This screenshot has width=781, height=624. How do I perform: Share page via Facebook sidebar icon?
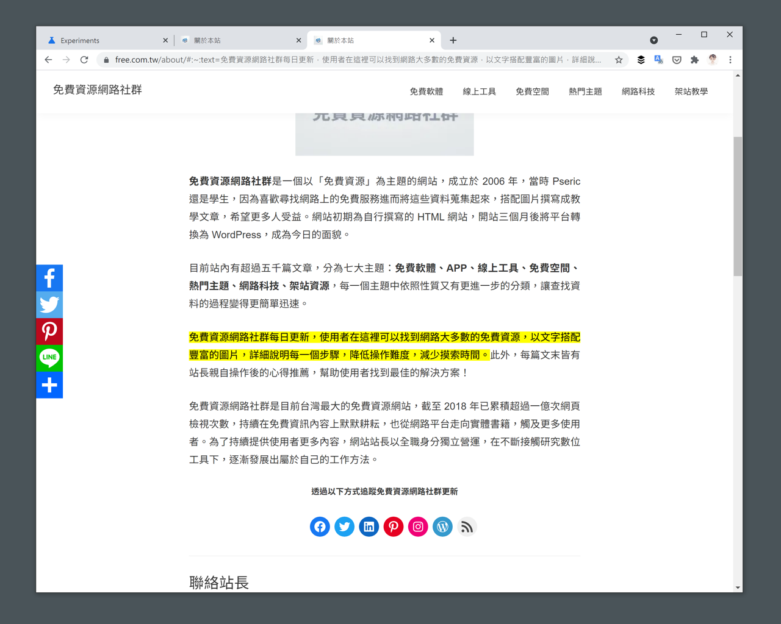tap(49, 278)
